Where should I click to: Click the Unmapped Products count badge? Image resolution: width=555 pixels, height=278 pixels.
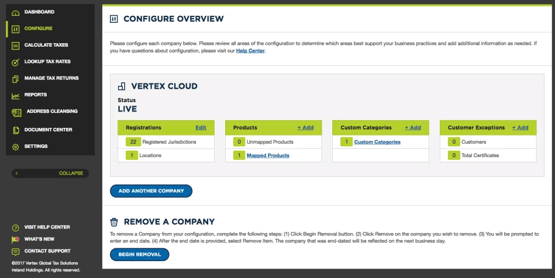[x=239, y=142]
